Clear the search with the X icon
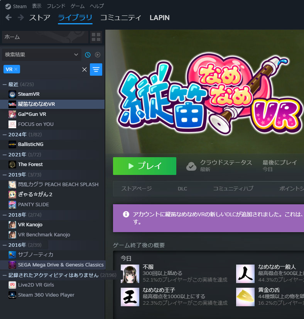The width and height of the screenshot is (304, 319). coord(84,70)
